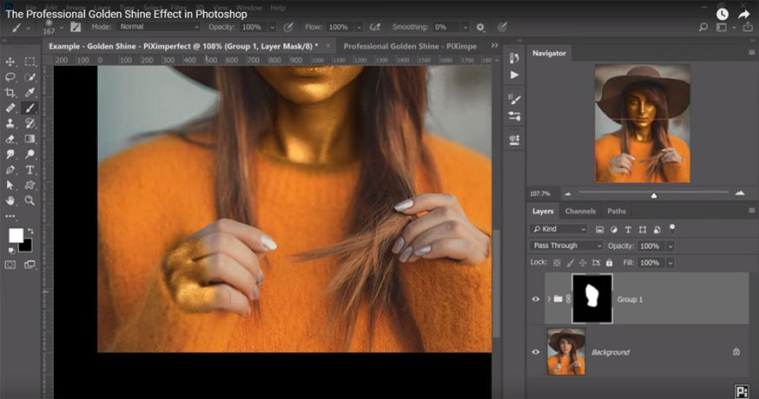Open the brush Mode dropdown
This screenshot has width=759, height=399.
click(157, 28)
